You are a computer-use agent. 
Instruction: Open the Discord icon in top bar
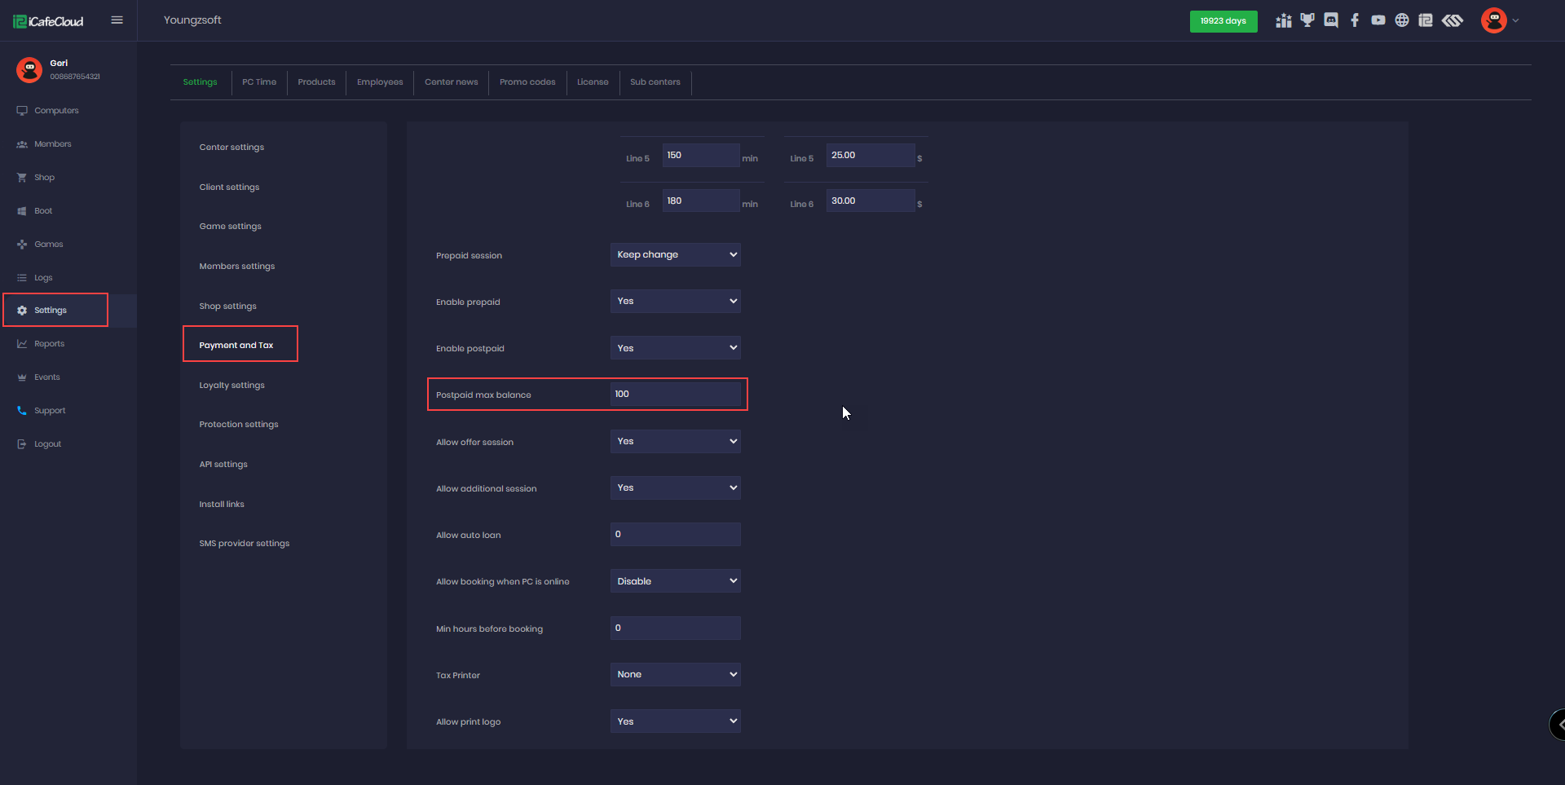click(x=1331, y=20)
